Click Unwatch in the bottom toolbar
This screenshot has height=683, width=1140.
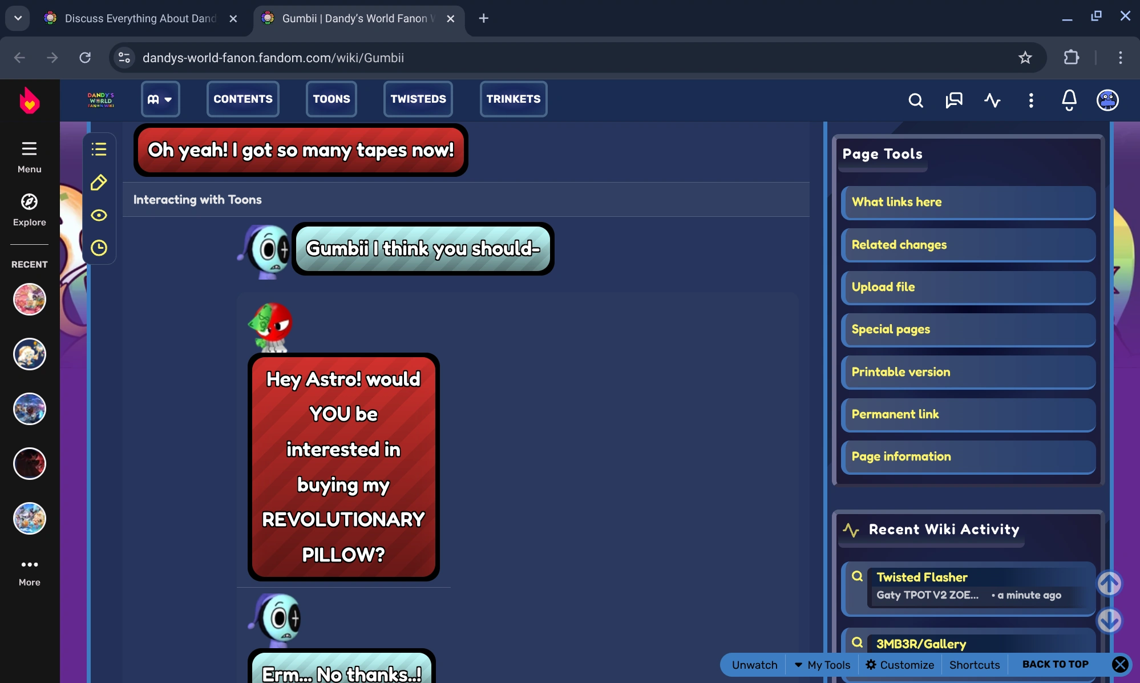pyautogui.click(x=754, y=665)
